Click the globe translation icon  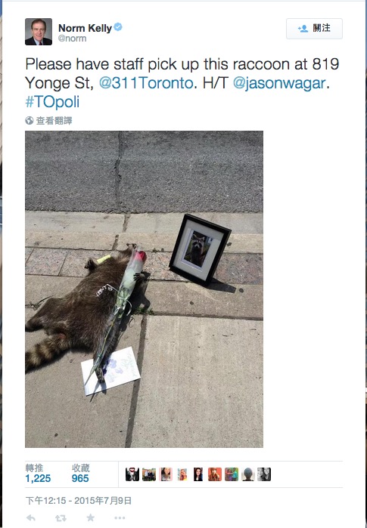(x=30, y=121)
